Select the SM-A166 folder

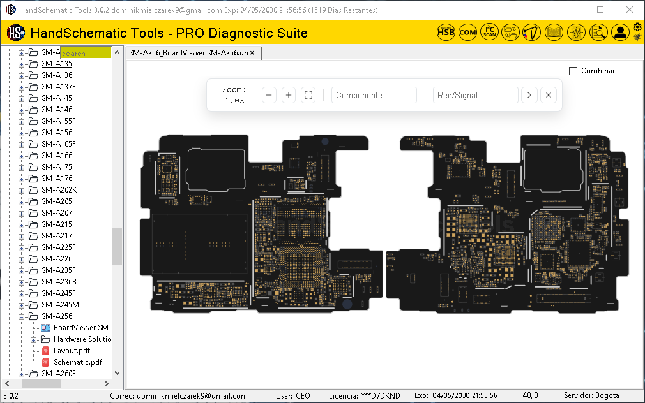pos(57,156)
